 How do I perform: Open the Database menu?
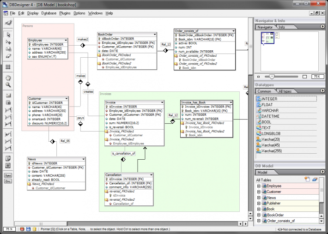click(49, 13)
